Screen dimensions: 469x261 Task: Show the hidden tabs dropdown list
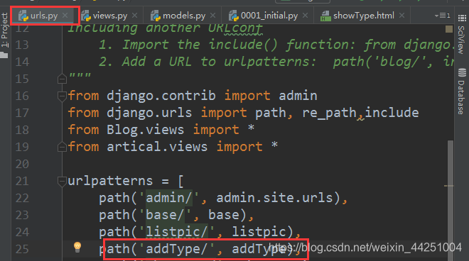[442, 16]
